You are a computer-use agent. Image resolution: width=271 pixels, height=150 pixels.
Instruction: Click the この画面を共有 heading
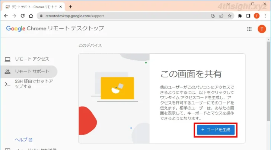191,74
